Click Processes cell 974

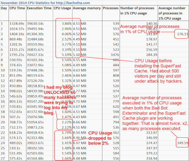click(x=116, y=91)
